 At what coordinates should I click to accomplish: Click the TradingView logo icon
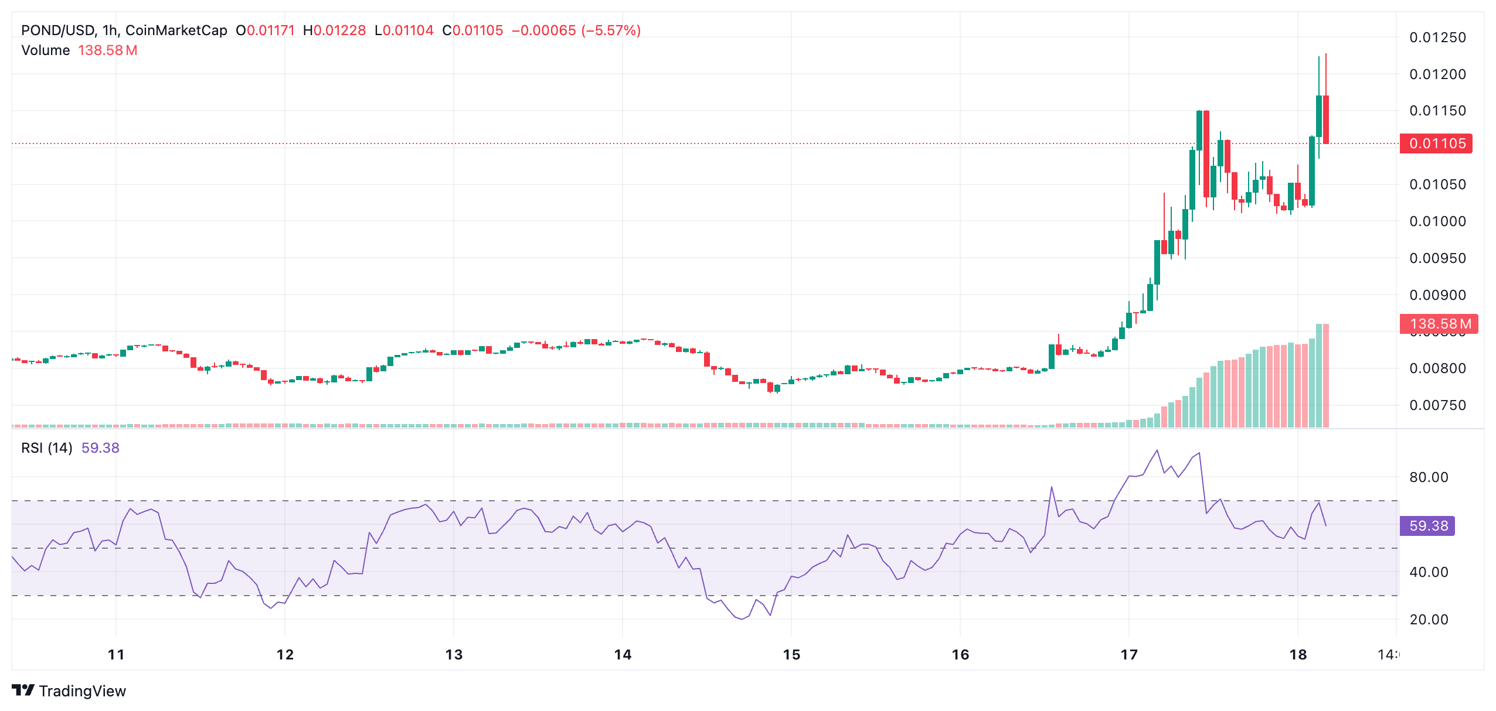pyautogui.click(x=23, y=690)
